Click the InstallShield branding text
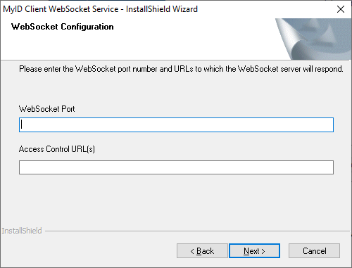 (x=22, y=231)
